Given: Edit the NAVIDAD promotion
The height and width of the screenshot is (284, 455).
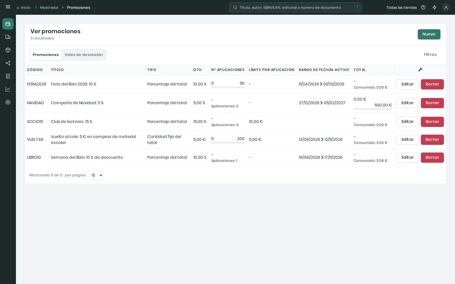Looking at the screenshot, I should tap(408, 103).
